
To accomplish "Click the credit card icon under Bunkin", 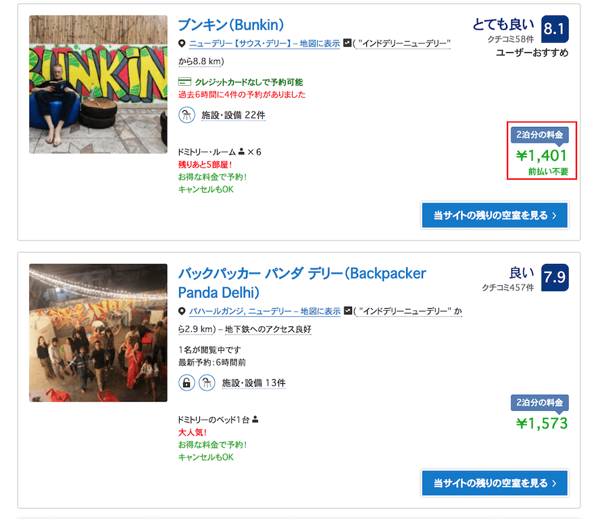I will [184, 82].
